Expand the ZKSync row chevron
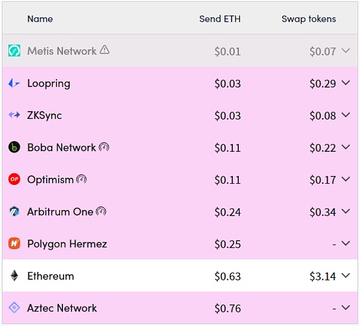This screenshot has width=360, height=326. click(x=345, y=115)
